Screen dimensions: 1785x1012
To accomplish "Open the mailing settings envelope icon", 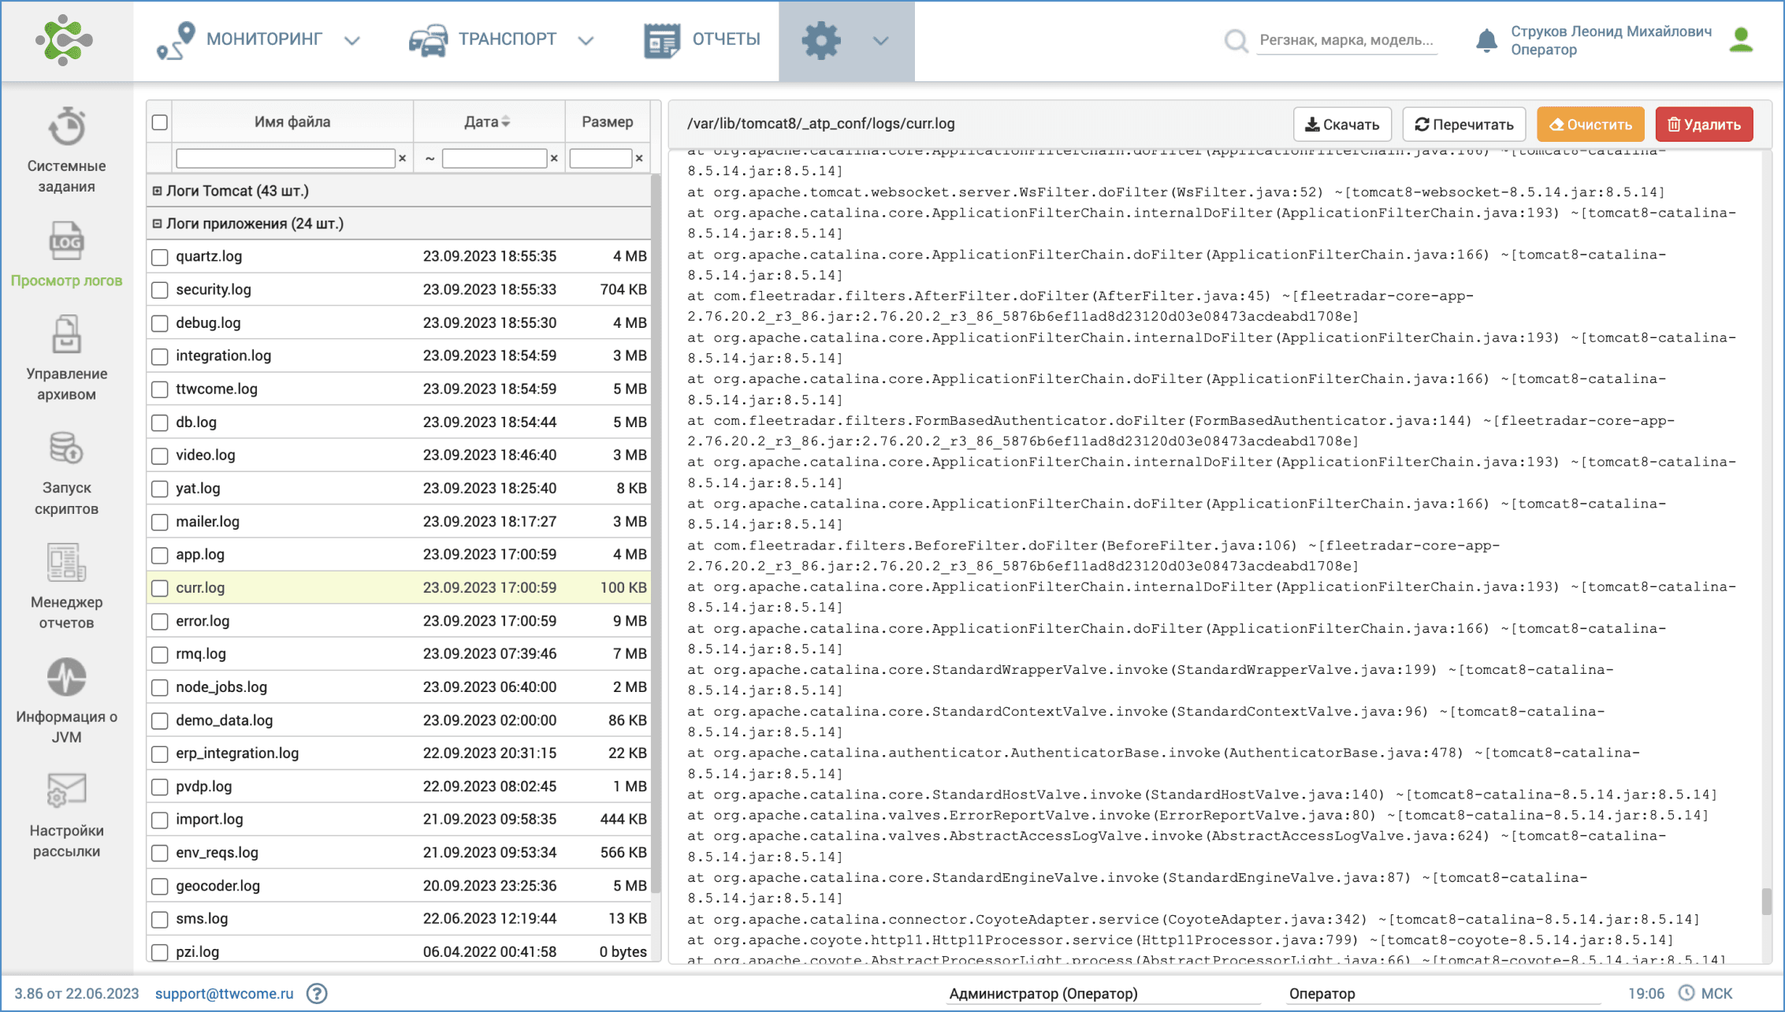I will pyautogui.click(x=67, y=791).
